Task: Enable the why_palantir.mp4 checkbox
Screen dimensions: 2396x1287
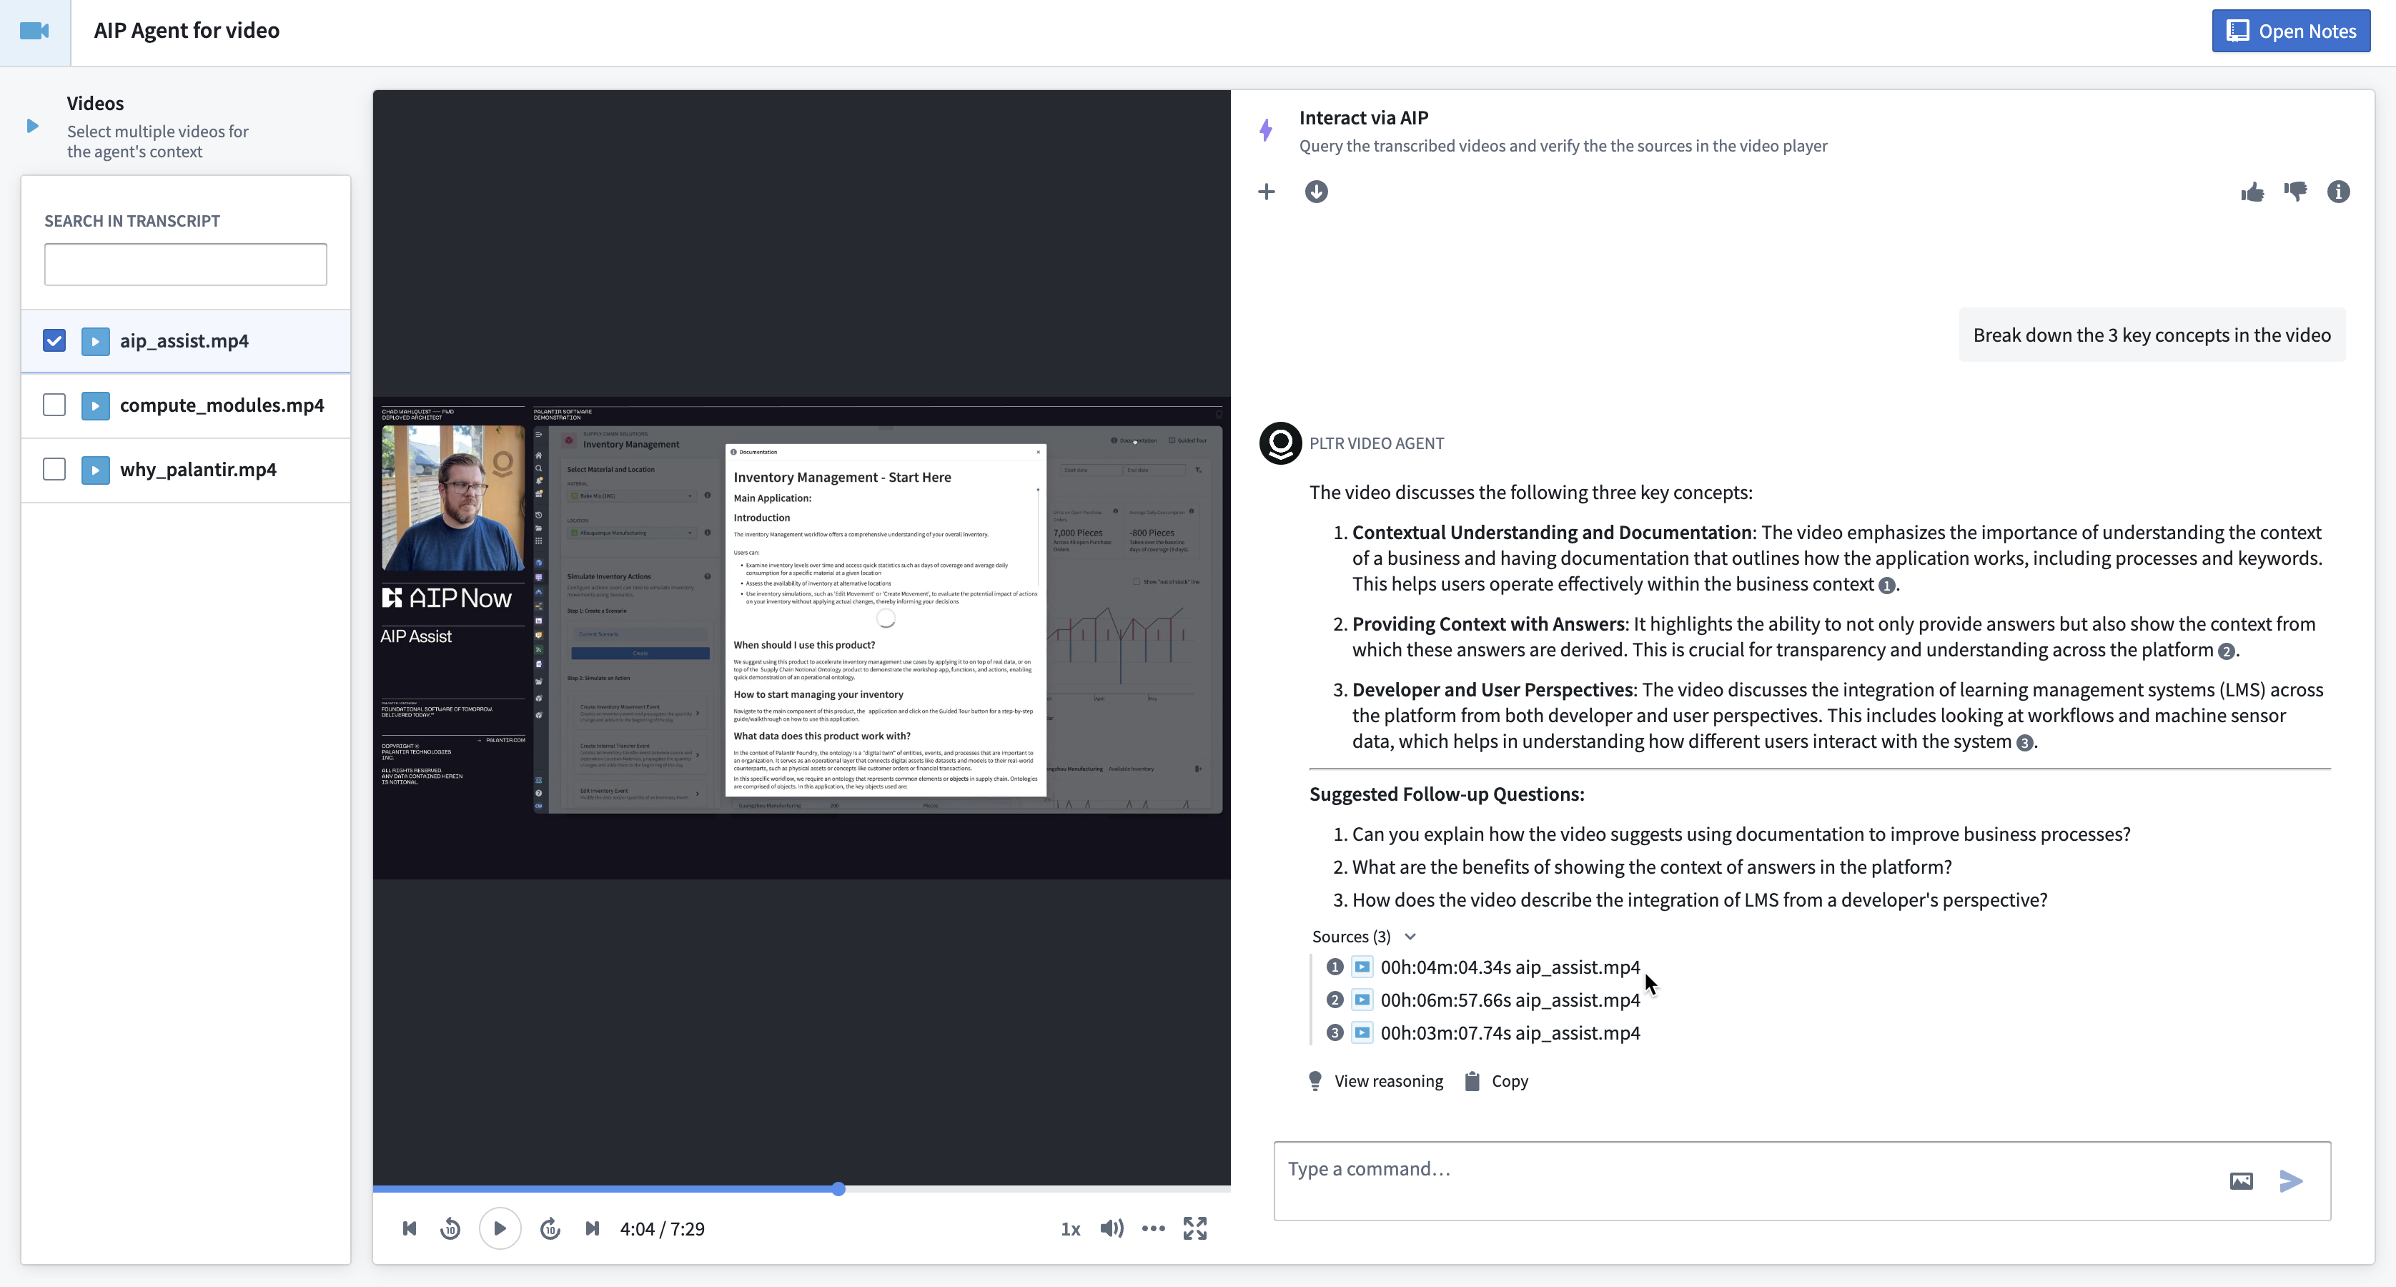Action: click(x=54, y=469)
